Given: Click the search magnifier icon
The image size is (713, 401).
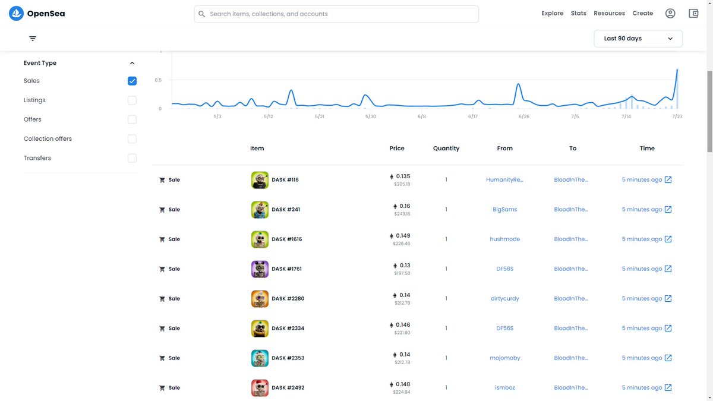Looking at the screenshot, I should coord(202,14).
